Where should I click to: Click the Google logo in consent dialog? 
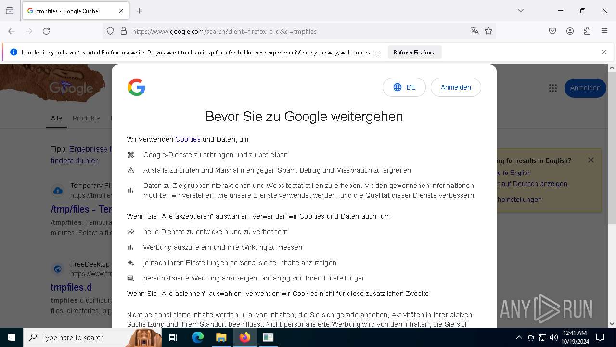(137, 87)
